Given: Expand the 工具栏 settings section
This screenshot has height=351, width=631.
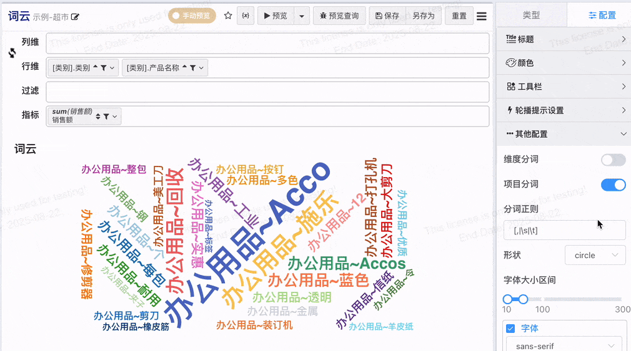Looking at the screenshot, I should 564,86.
